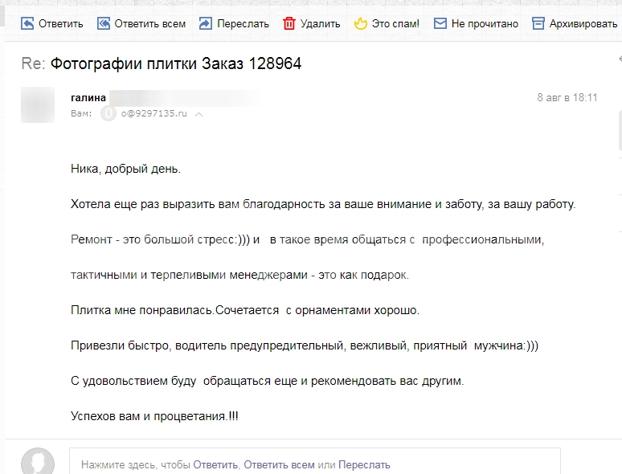Click 'Переслать' link in quick reply box
622x474 pixels.
coord(364,464)
